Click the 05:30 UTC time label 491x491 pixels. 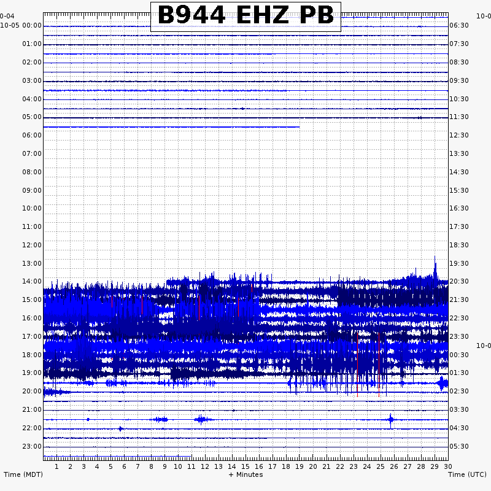(459, 446)
